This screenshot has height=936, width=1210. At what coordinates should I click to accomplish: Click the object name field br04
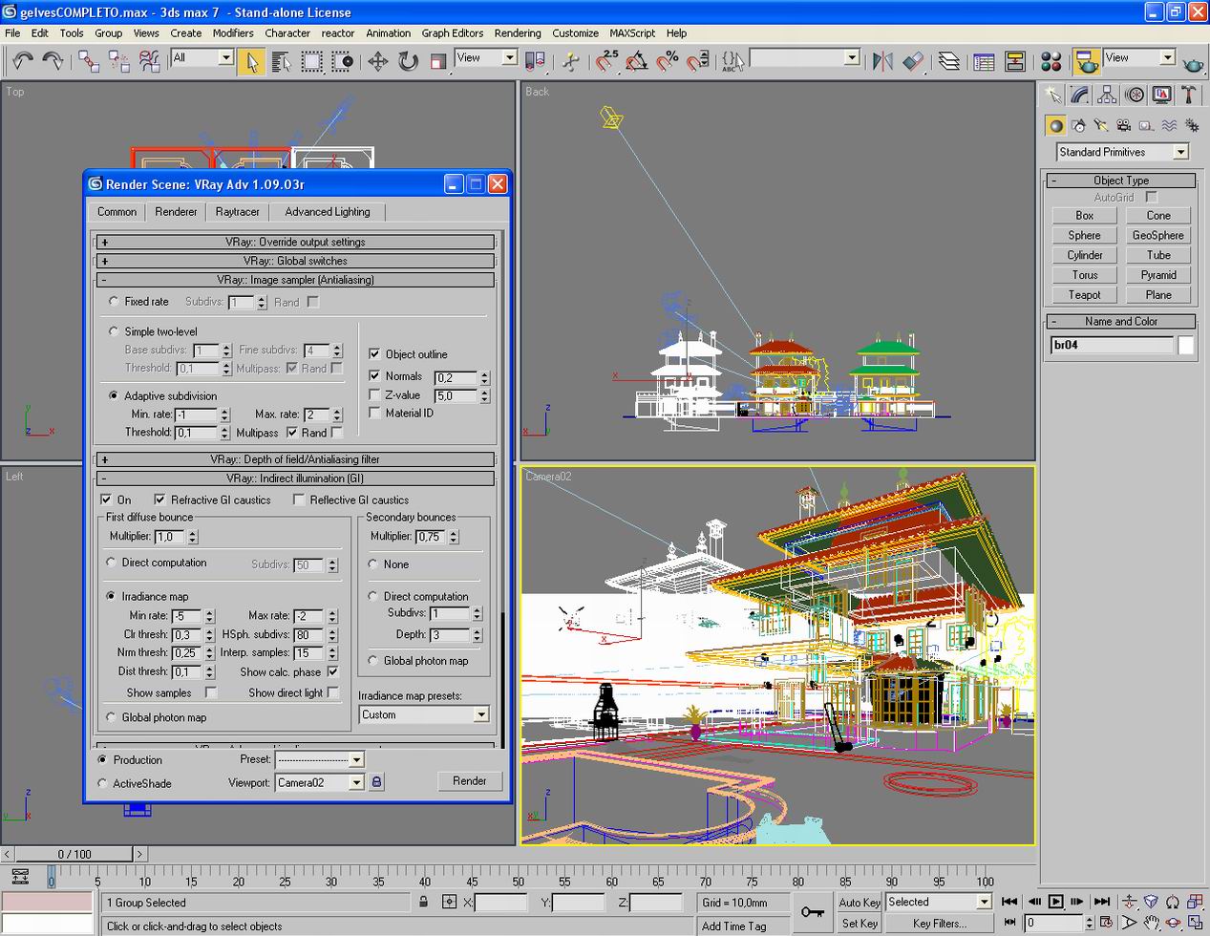tap(1112, 346)
